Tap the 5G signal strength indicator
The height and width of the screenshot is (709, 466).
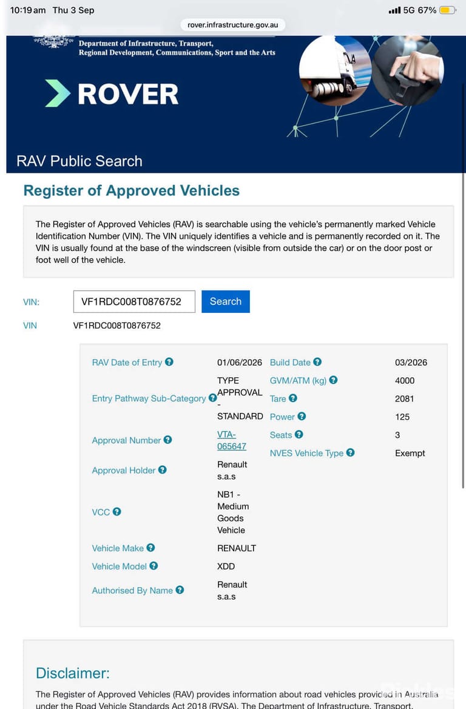(x=402, y=10)
